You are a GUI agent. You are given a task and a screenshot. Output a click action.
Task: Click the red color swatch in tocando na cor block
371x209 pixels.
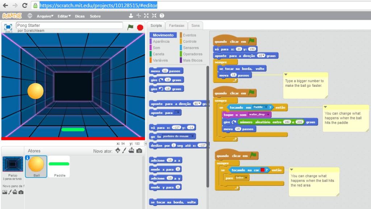[262, 170]
